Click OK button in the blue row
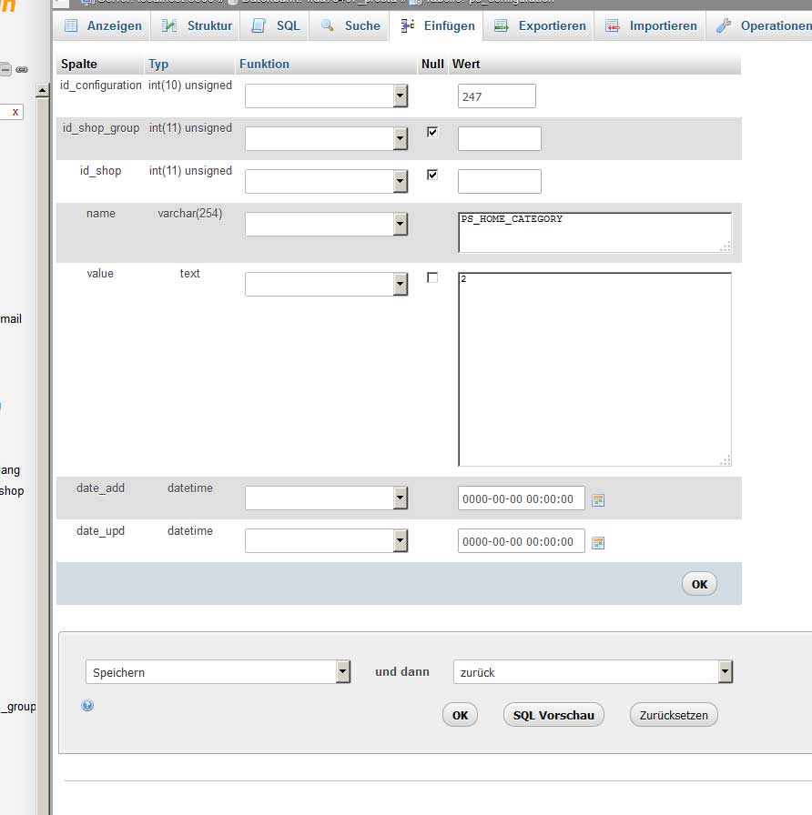 pos(699,584)
